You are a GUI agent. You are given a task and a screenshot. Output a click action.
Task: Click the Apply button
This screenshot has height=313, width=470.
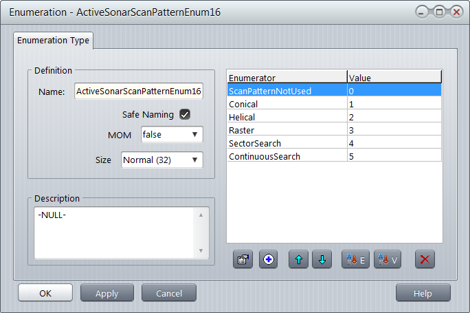[107, 293]
